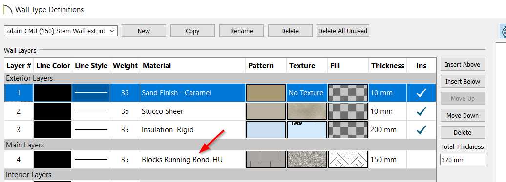Select line style for Insulation Rigid layer
This screenshot has width=506, height=182.
(91, 130)
